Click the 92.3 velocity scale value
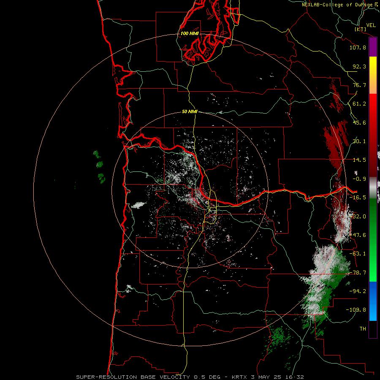 359,66
